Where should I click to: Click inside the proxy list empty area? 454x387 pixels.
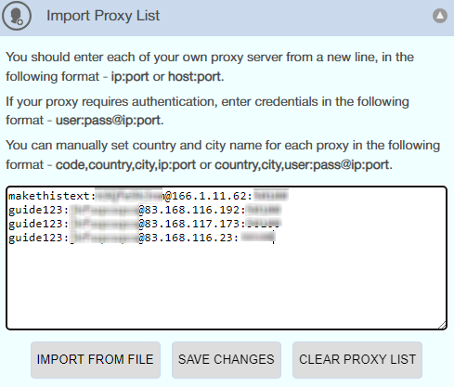[227, 285]
